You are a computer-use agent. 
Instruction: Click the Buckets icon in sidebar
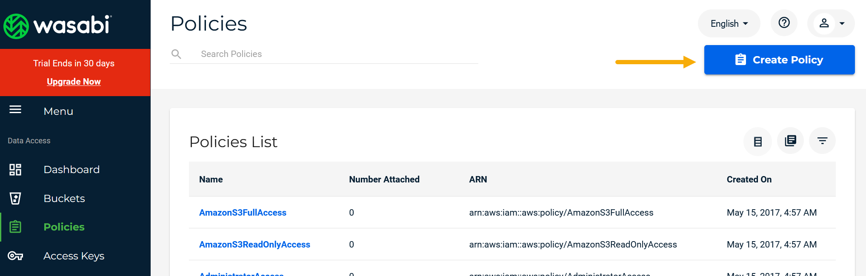click(x=15, y=198)
